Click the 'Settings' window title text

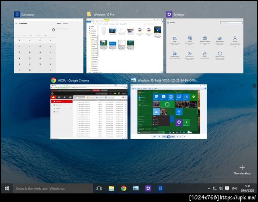[x=178, y=15]
